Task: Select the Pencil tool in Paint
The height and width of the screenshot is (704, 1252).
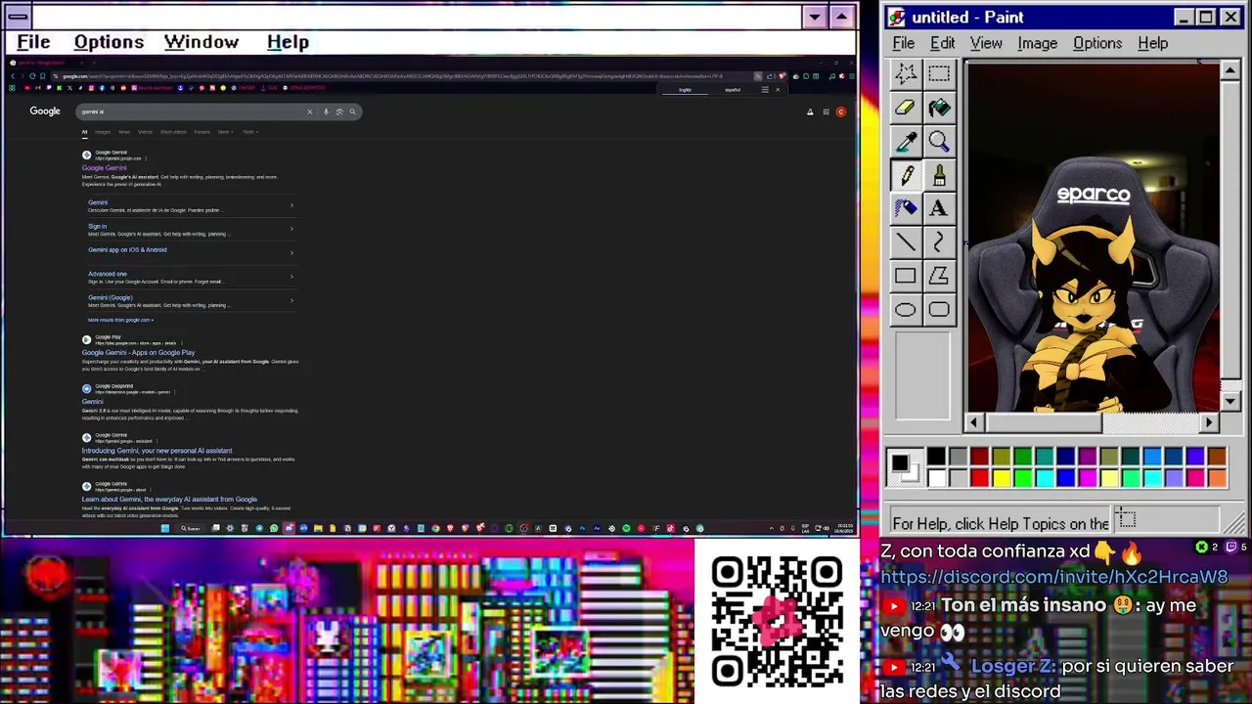Action: (906, 175)
